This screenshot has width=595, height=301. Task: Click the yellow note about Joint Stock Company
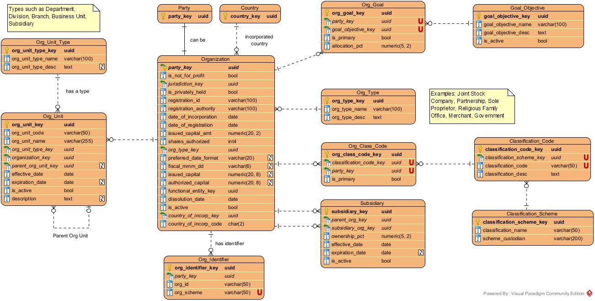tap(472, 105)
